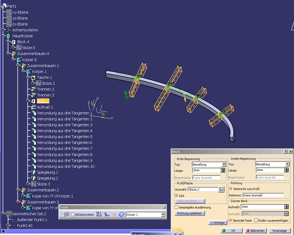Open Erste Begrenzung Typ dropdown
Viewport: 294px width, 235px height.
tap(224, 164)
